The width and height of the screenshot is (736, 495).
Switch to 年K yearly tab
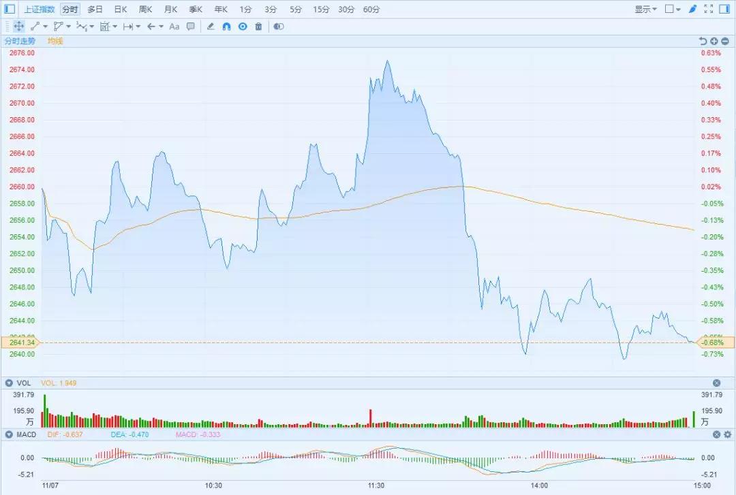point(221,9)
